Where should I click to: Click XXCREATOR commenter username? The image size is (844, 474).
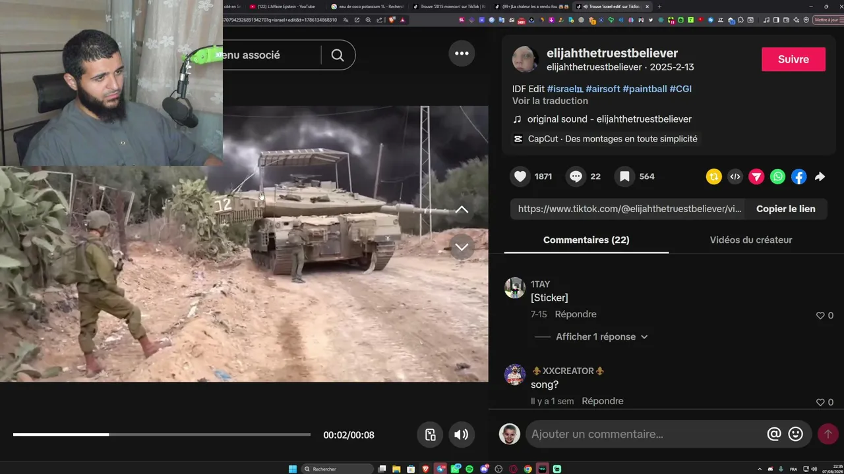click(x=568, y=371)
